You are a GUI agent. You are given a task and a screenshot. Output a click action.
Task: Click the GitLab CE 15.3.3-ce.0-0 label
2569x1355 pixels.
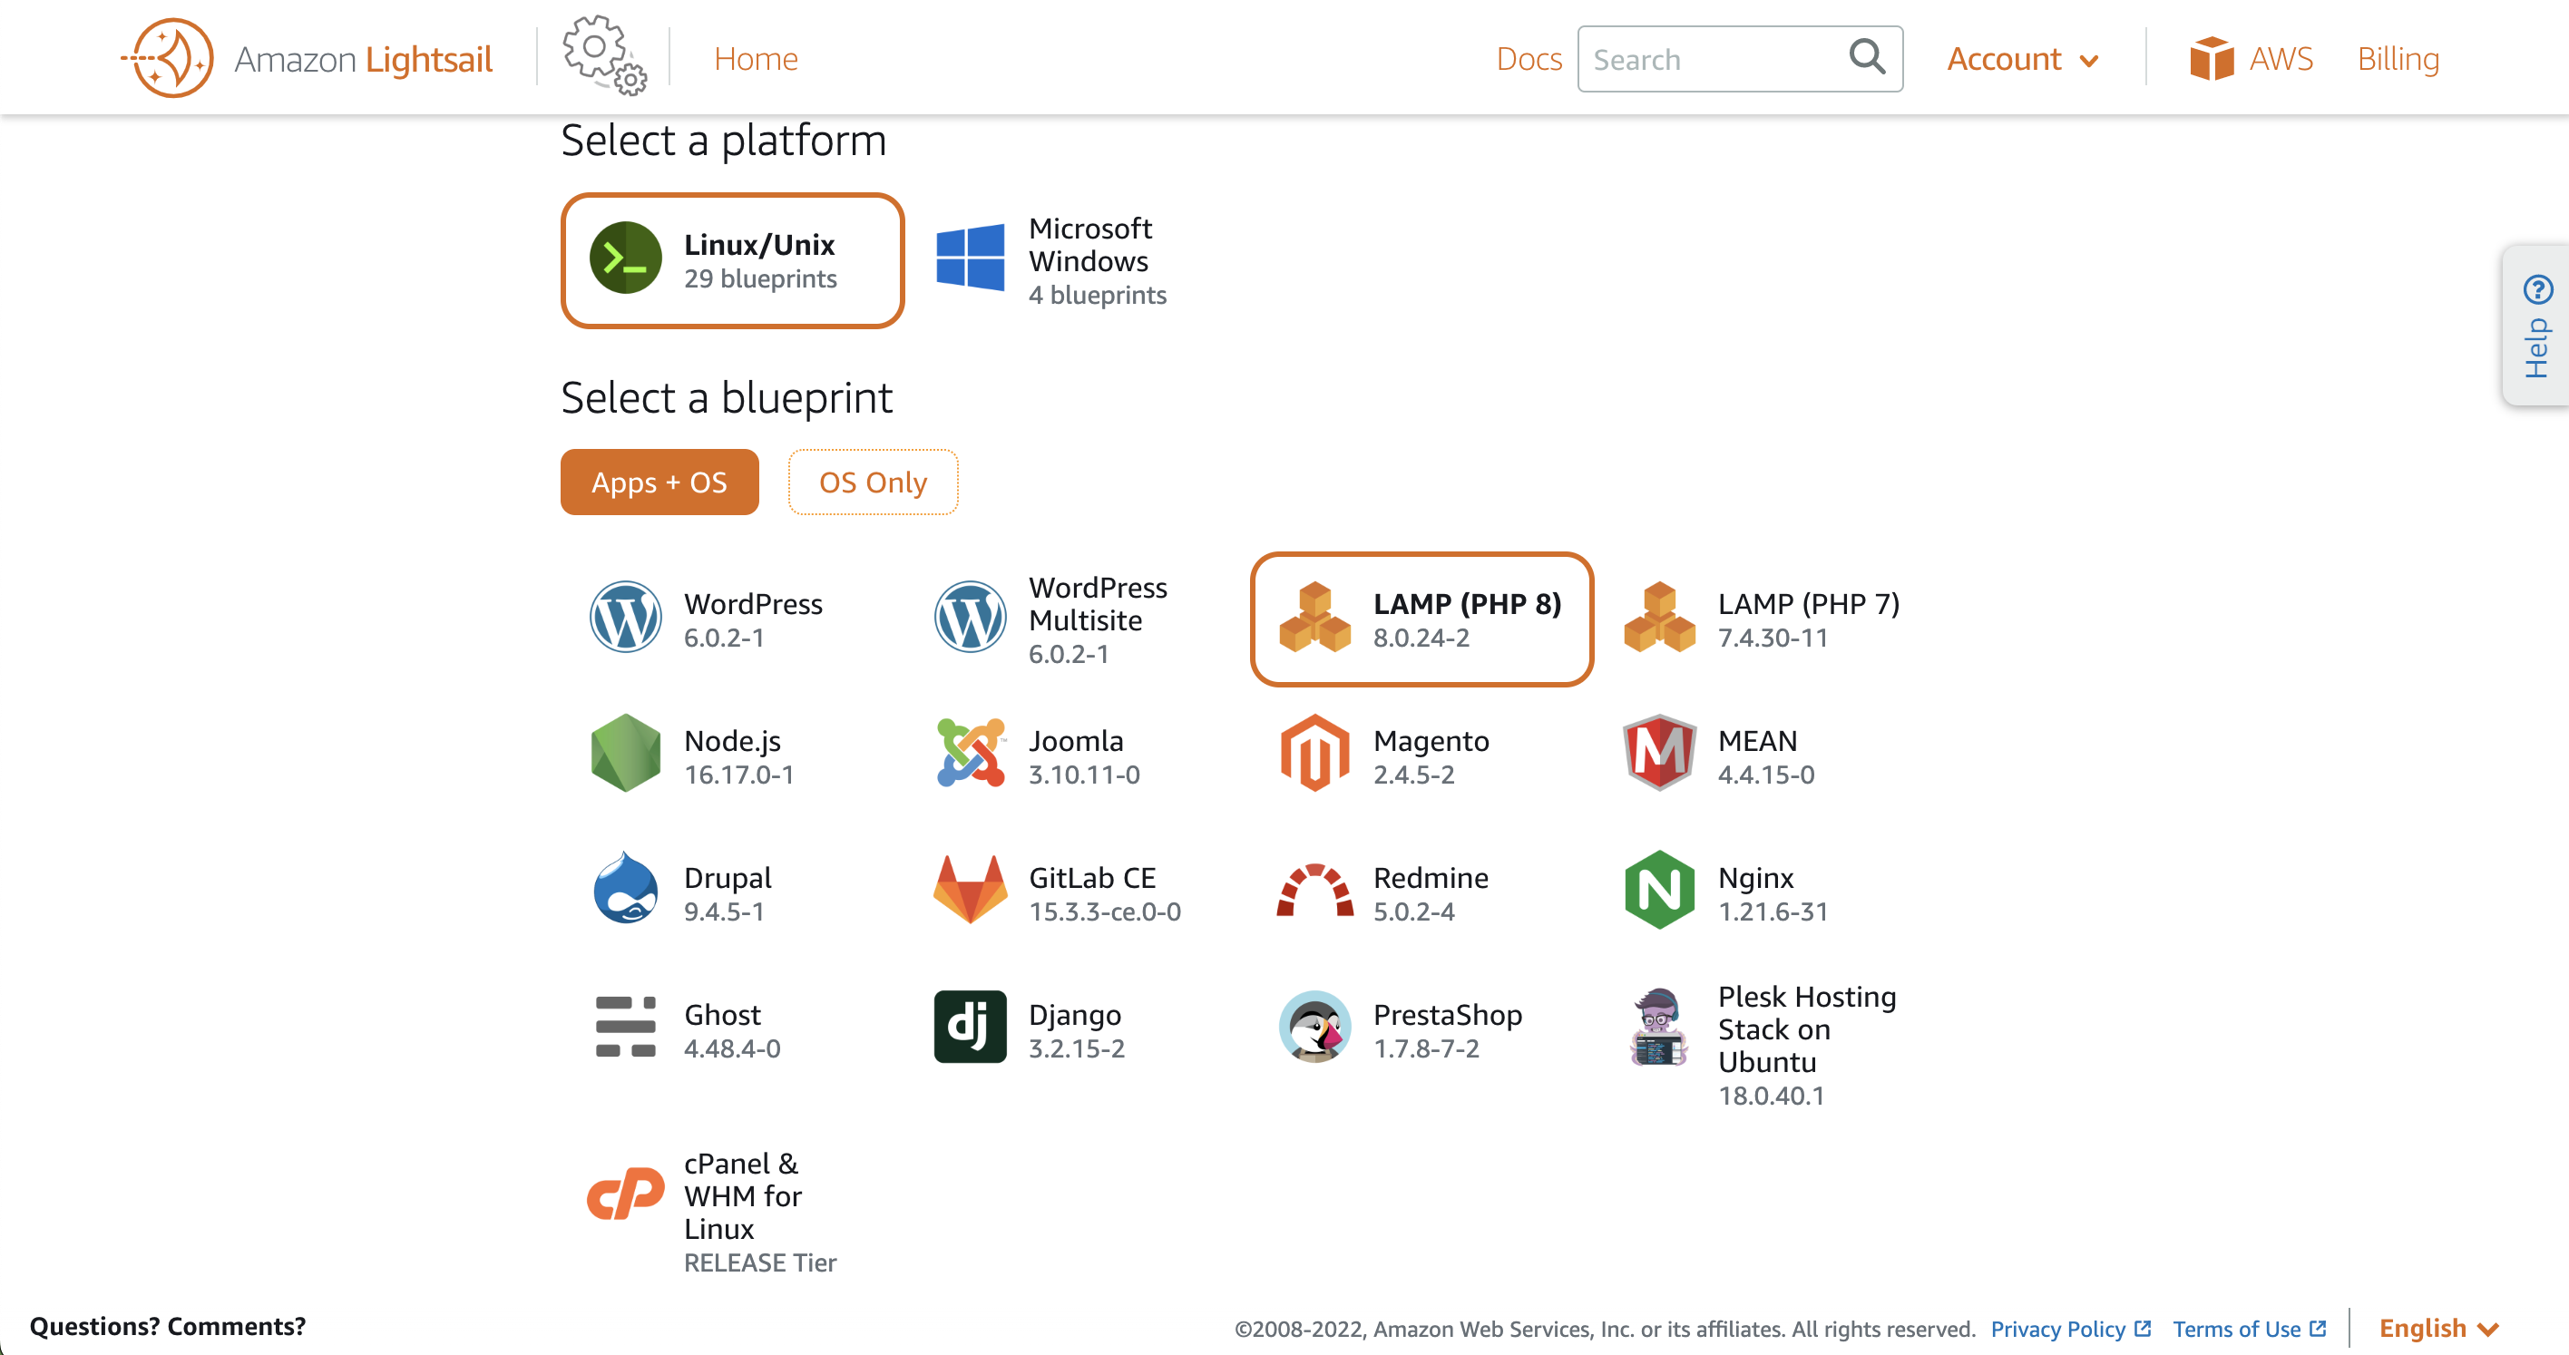(1105, 893)
